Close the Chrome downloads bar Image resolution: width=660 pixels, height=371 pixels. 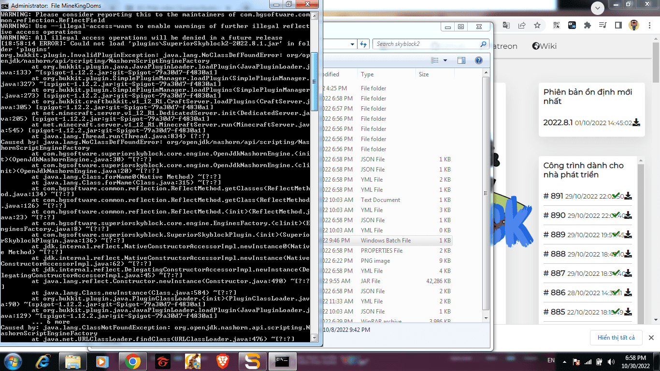(x=651, y=338)
